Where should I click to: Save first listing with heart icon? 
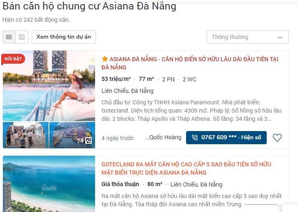click(x=277, y=138)
